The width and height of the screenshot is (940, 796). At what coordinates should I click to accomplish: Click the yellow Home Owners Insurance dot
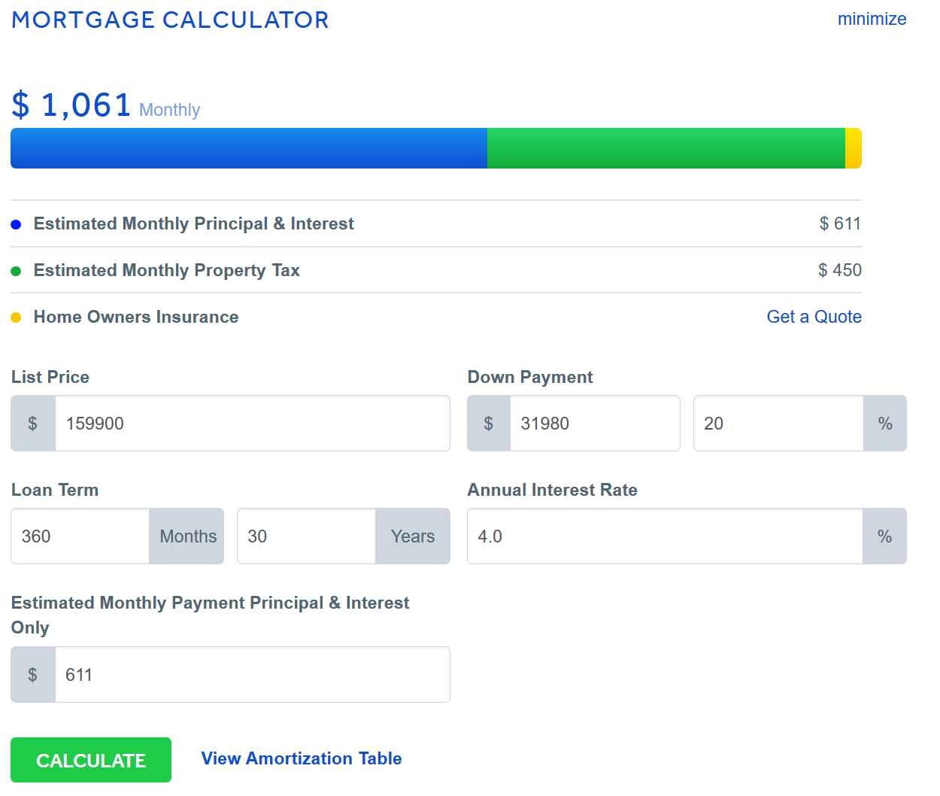coord(16,317)
